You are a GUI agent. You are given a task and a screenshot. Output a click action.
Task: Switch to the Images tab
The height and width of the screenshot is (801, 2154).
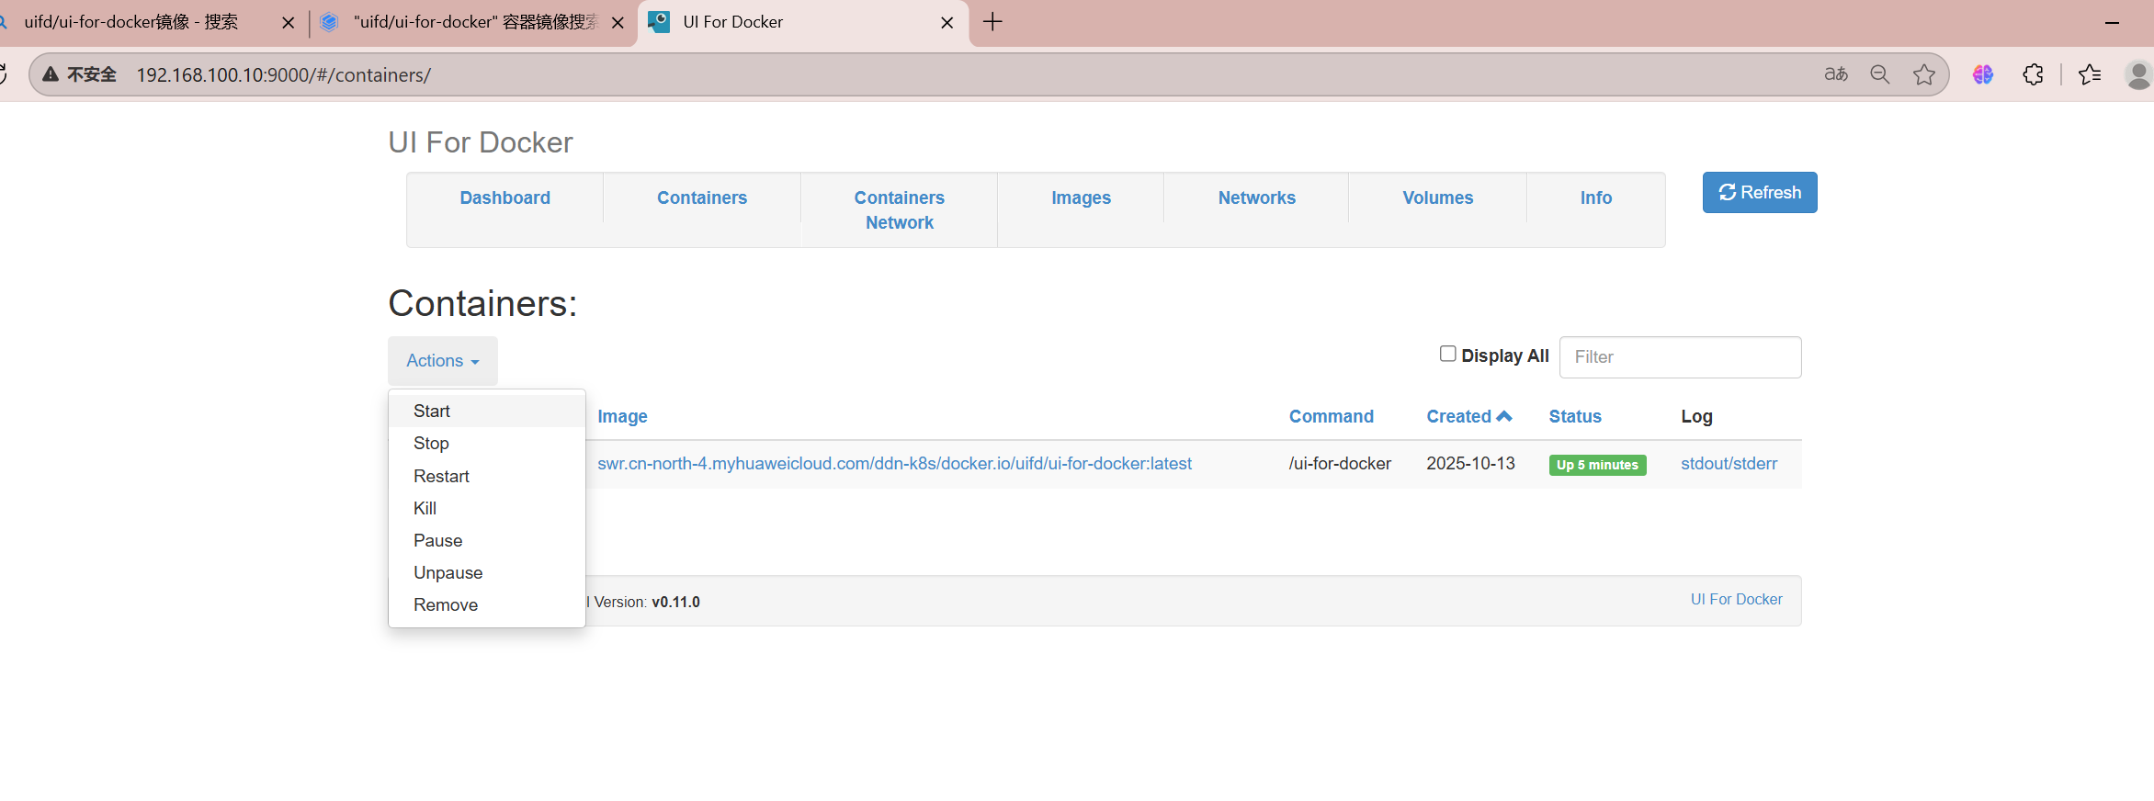[1081, 197]
